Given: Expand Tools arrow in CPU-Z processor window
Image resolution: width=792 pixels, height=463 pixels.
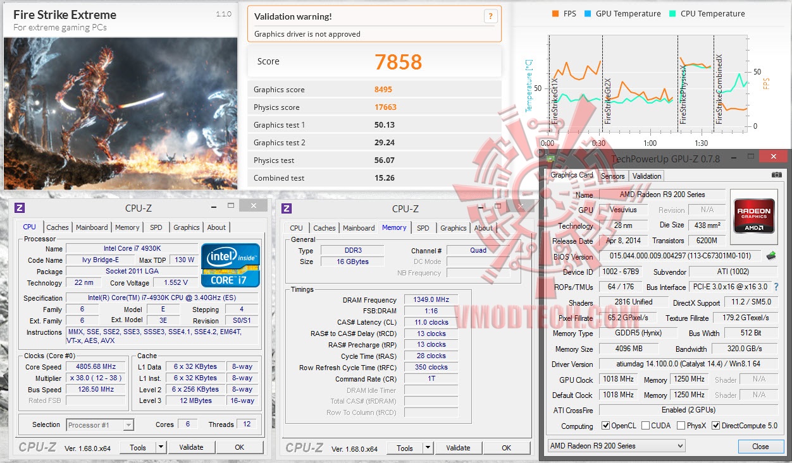Looking at the screenshot, I should [x=161, y=447].
